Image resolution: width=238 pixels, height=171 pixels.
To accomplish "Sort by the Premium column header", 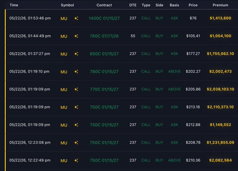I will pos(220,5).
